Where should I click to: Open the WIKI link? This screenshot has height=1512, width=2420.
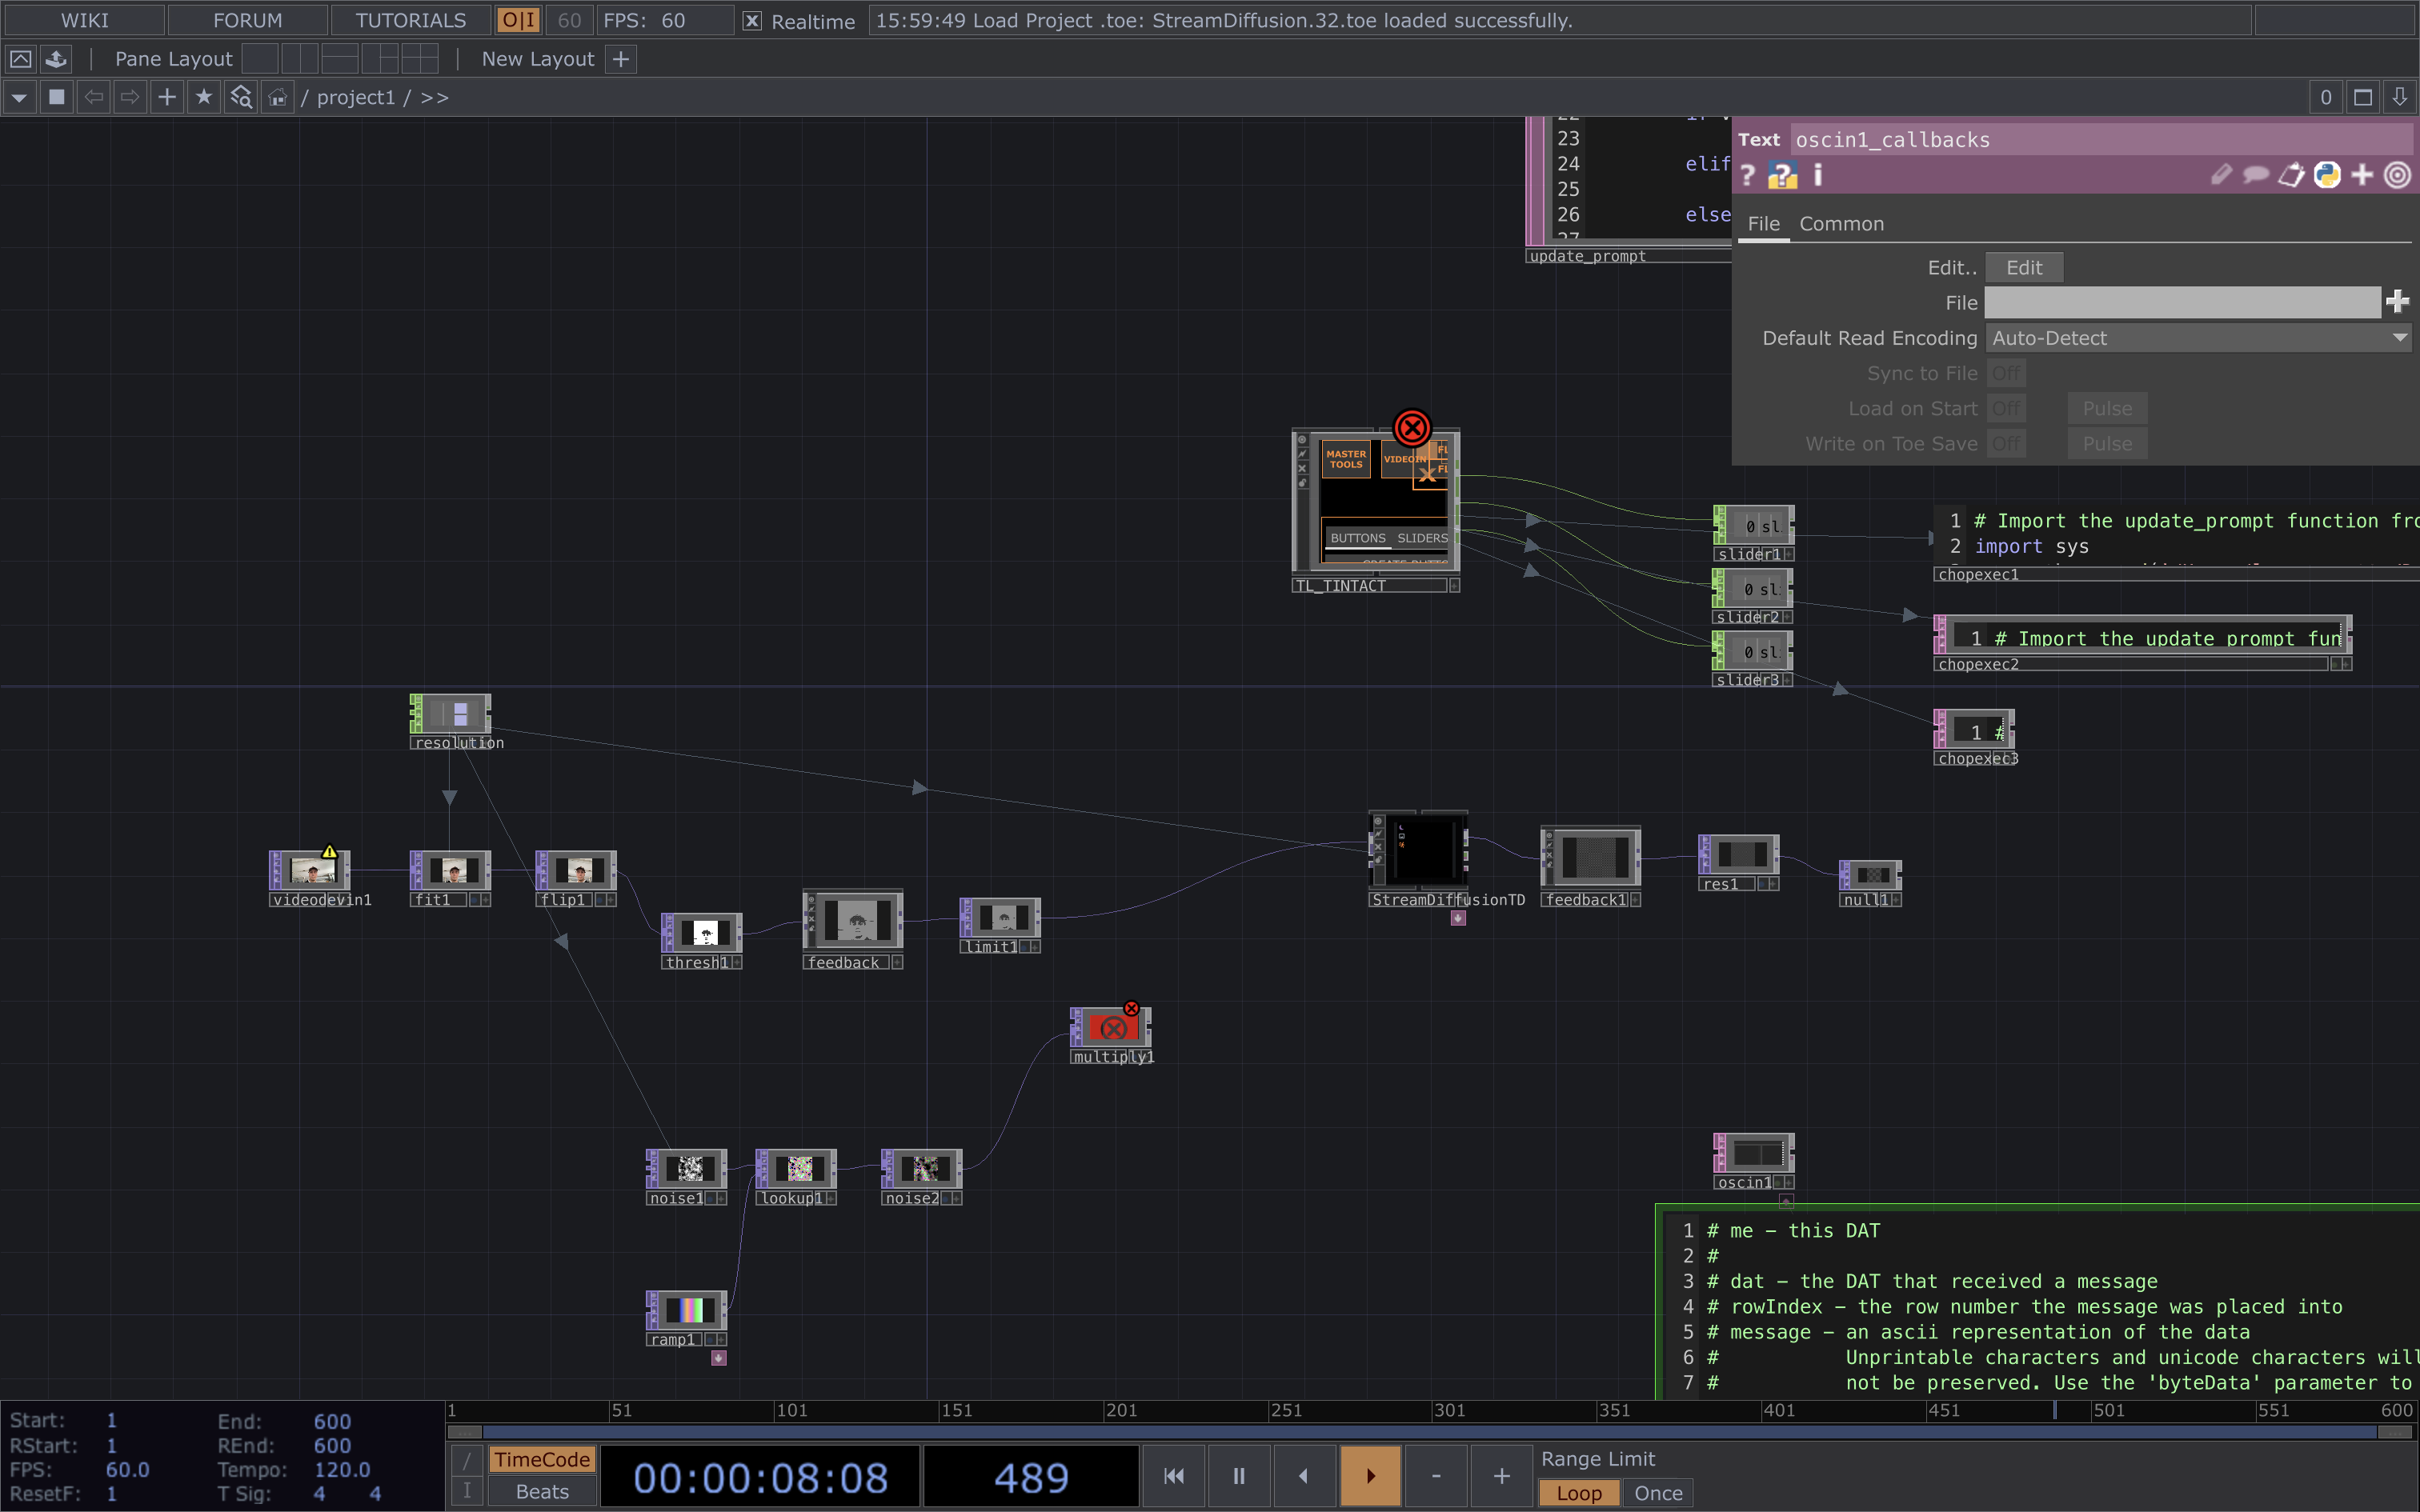click(x=84, y=20)
